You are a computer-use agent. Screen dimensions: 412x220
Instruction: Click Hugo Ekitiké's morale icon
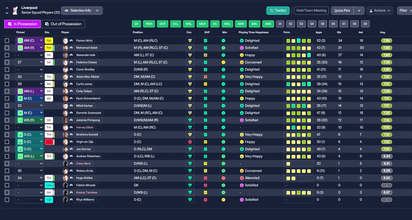click(223, 178)
